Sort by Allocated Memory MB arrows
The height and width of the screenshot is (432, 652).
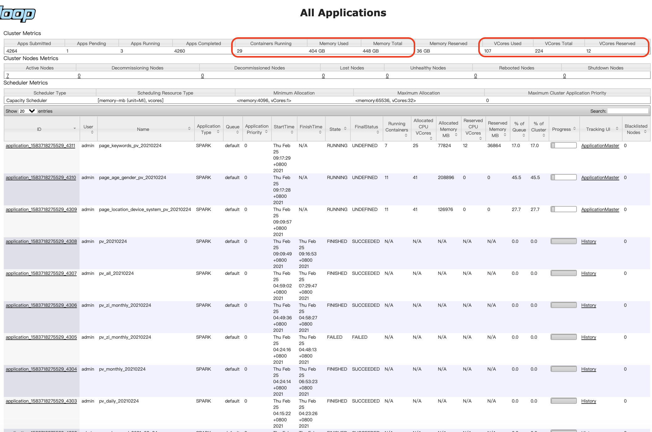pyautogui.click(x=456, y=135)
